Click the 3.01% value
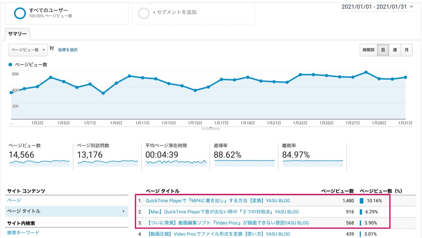The width and height of the screenshot is (422, 238). click(371, 234)
